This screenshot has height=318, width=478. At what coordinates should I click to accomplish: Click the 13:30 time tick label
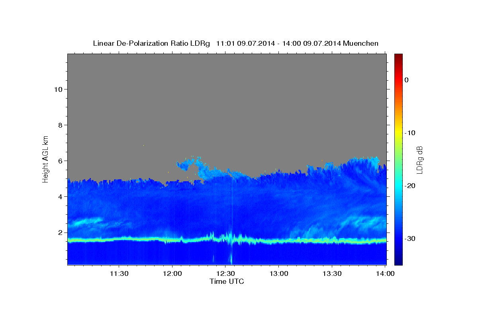332,273
